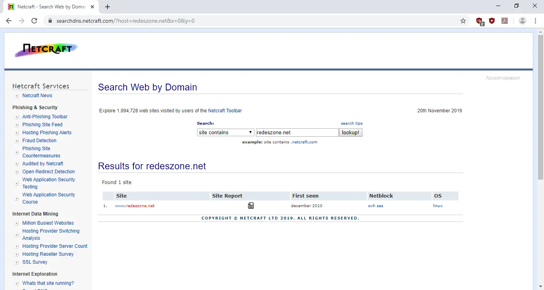
Task: Click the 'Netblock' column header
Action: click(x=399, y=196)
